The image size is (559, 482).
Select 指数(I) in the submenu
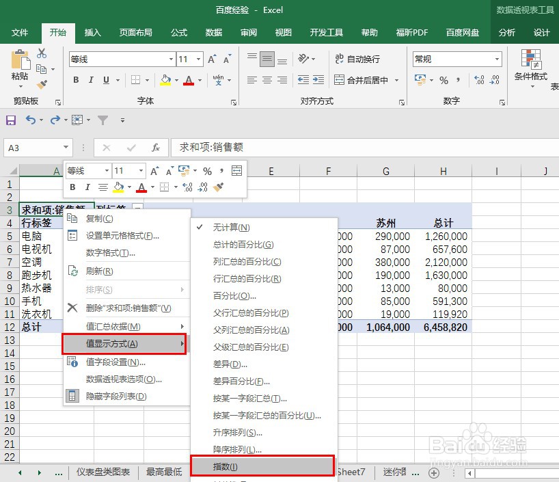(262, 466)
